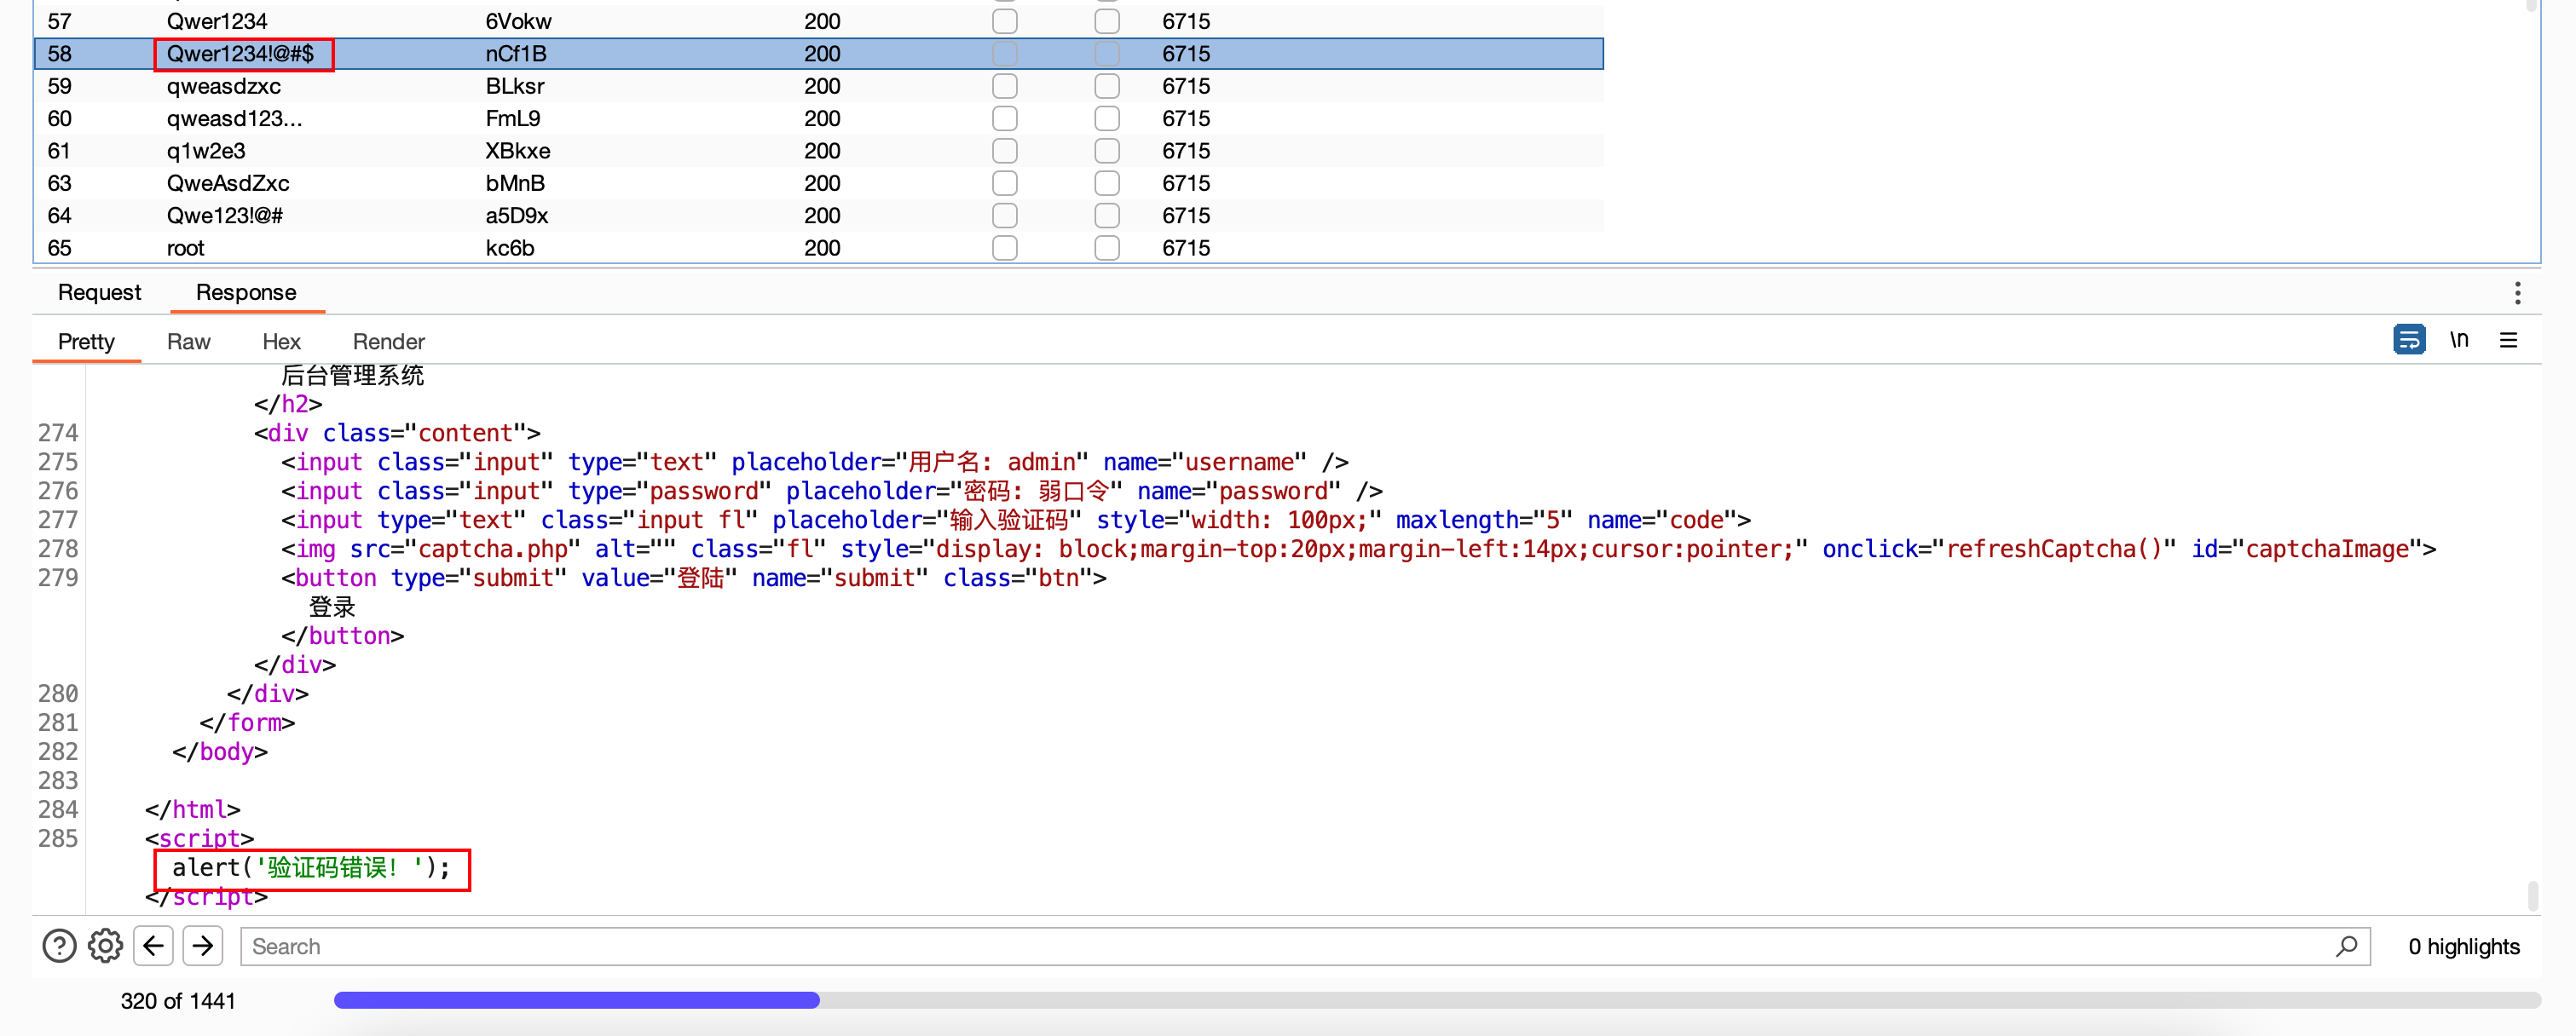This screenshot has height=1036, width=2576.
Task: Click captcha value nCf1B in row 58
Action: tap(516, 54)
